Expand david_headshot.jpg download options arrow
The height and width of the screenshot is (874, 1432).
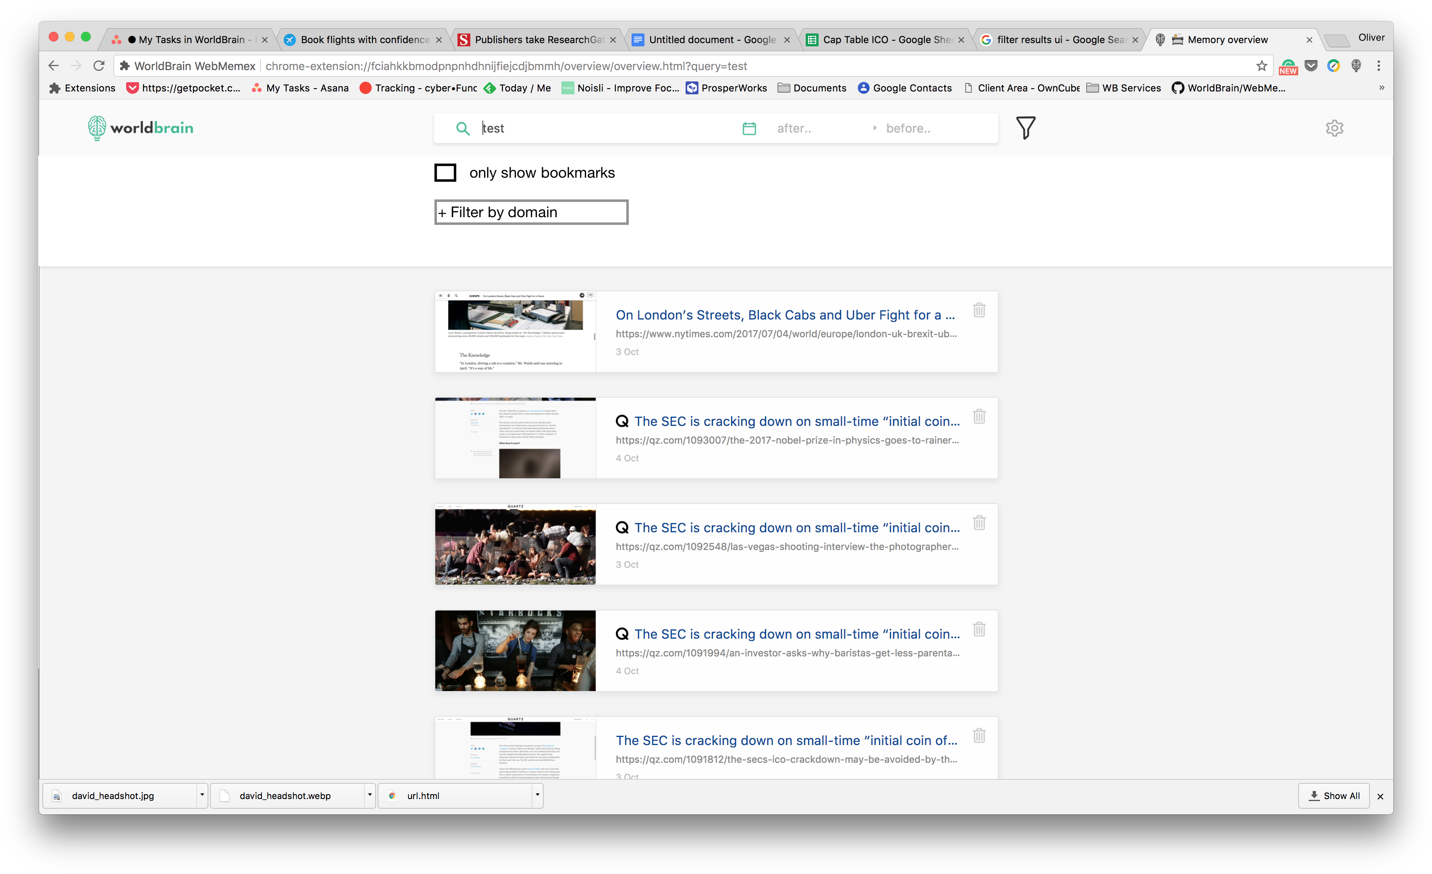(x=202, y=794)
